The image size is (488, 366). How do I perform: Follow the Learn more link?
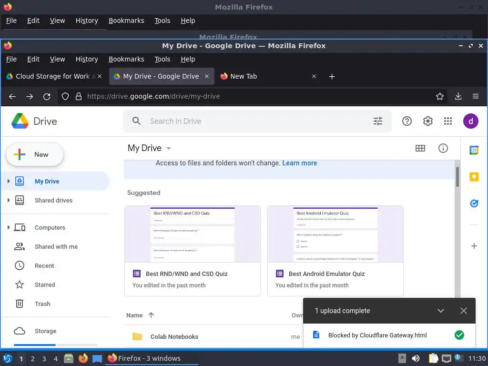[x=300, y=163]
